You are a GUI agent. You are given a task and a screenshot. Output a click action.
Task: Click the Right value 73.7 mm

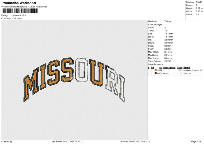[169, 37]
